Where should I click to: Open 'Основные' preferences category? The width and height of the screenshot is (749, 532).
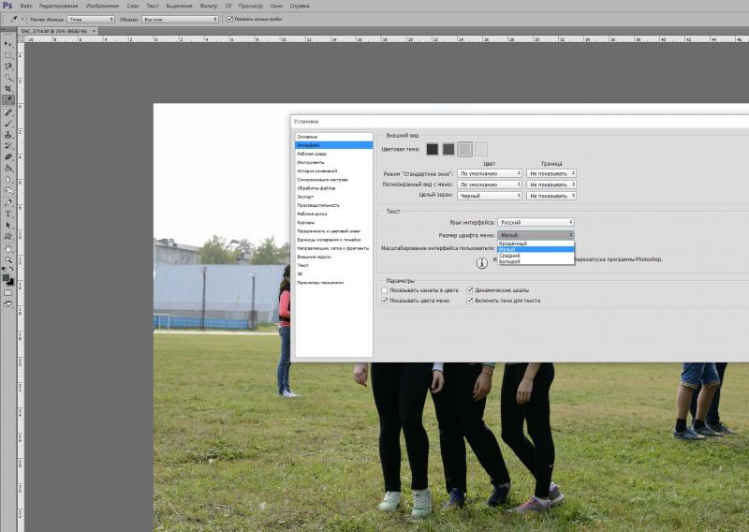(334, 137)
